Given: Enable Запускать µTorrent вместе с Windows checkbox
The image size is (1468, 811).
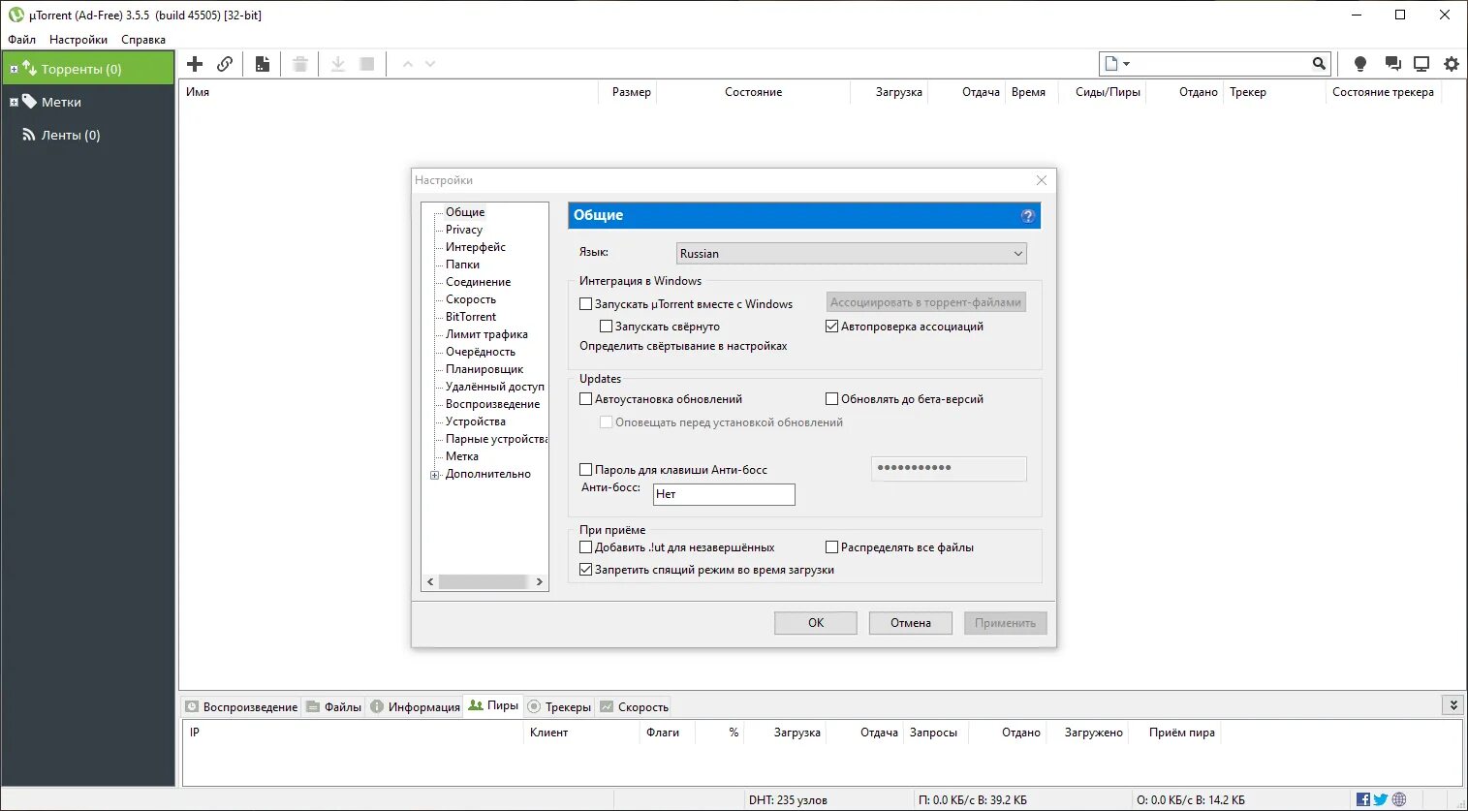Looking at the screenshot, I should [x=585, y=303].
